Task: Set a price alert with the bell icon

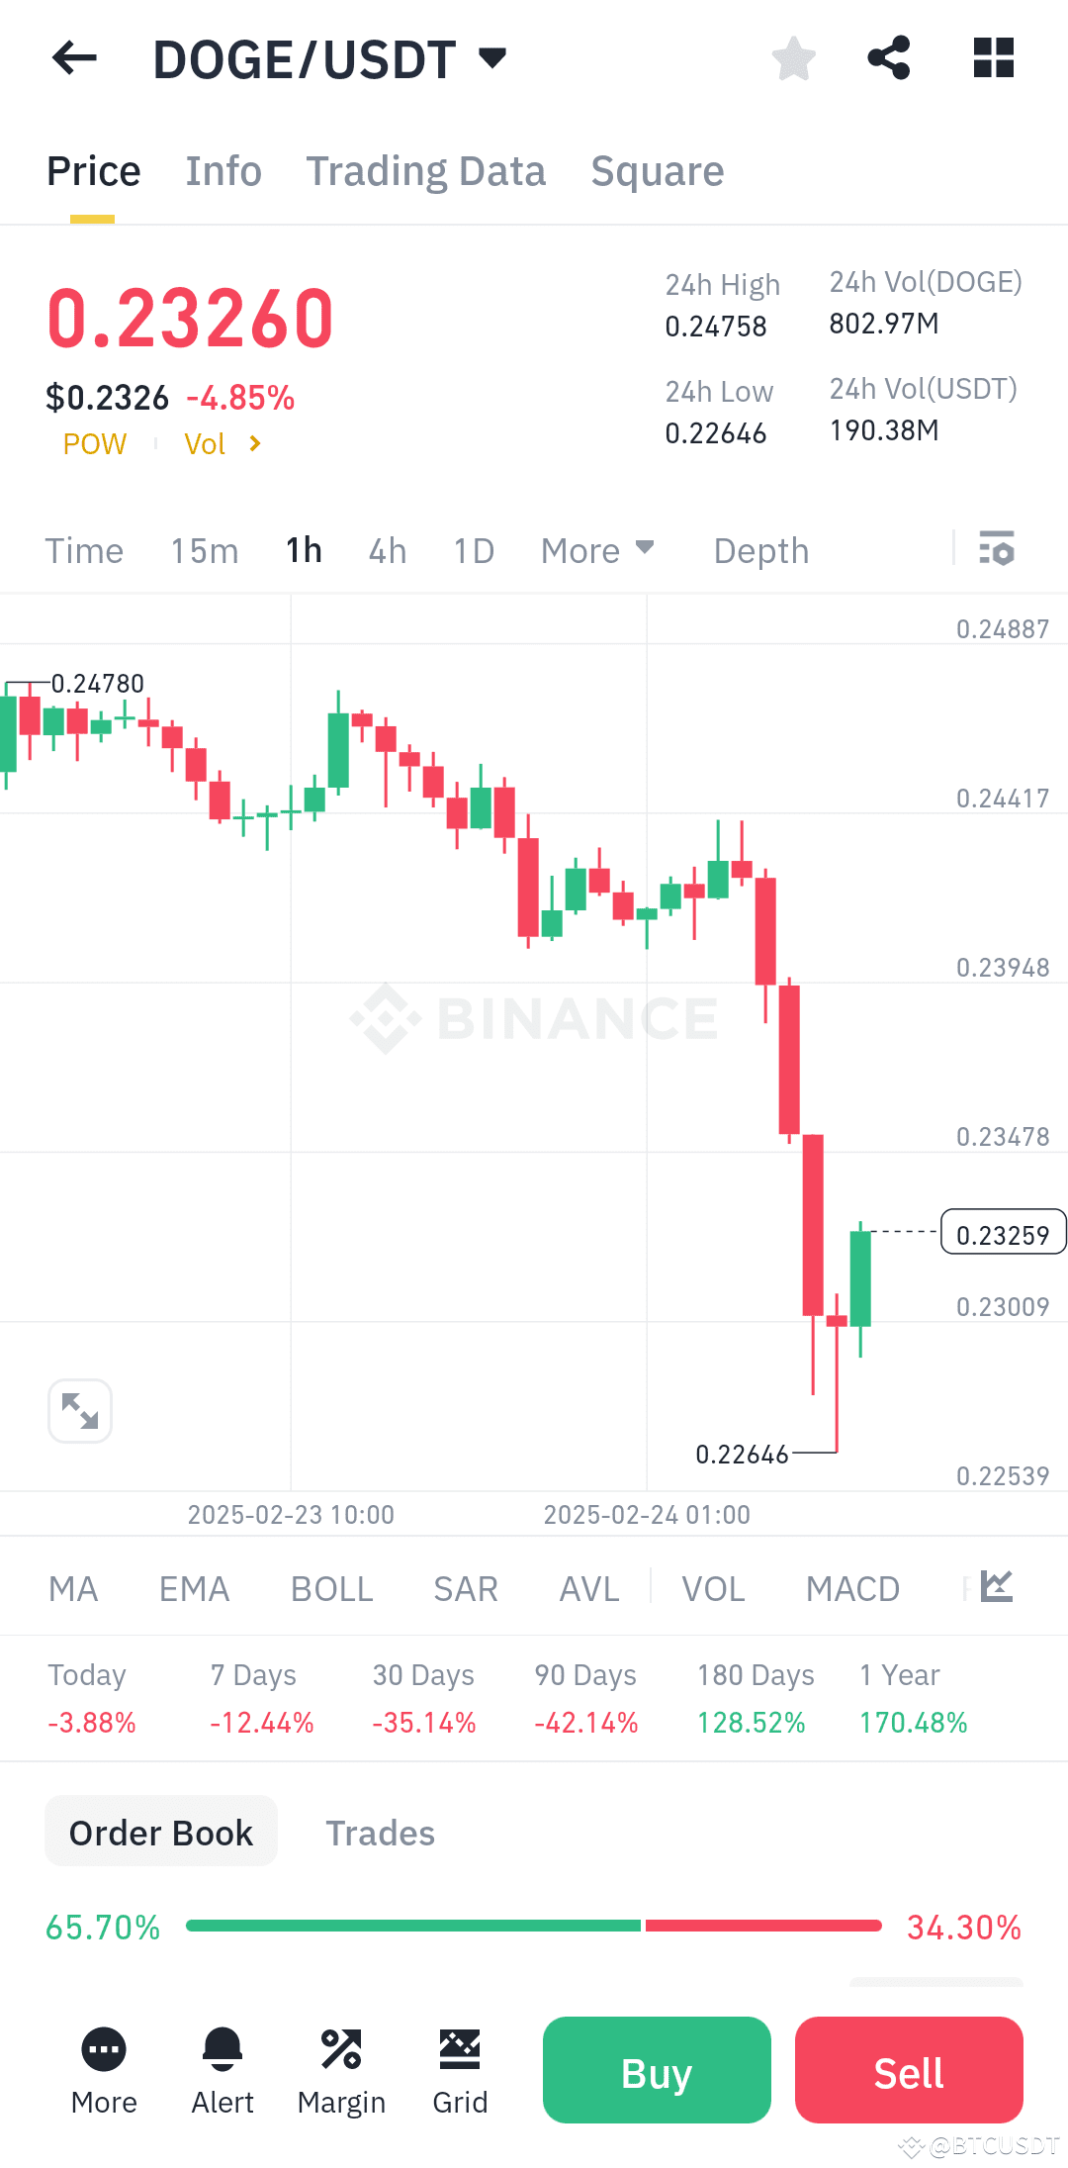Action: point(222,2050)
